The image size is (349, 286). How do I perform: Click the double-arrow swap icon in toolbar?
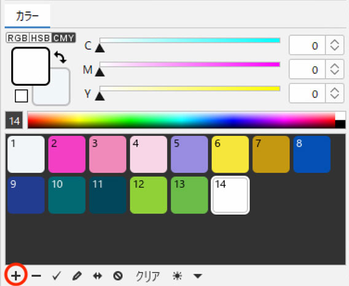pyautogui.click(x=98, y=276)
